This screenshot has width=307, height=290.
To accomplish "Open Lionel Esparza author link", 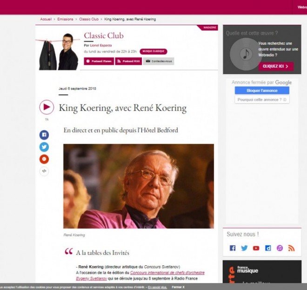I will [x=101, y=45].
